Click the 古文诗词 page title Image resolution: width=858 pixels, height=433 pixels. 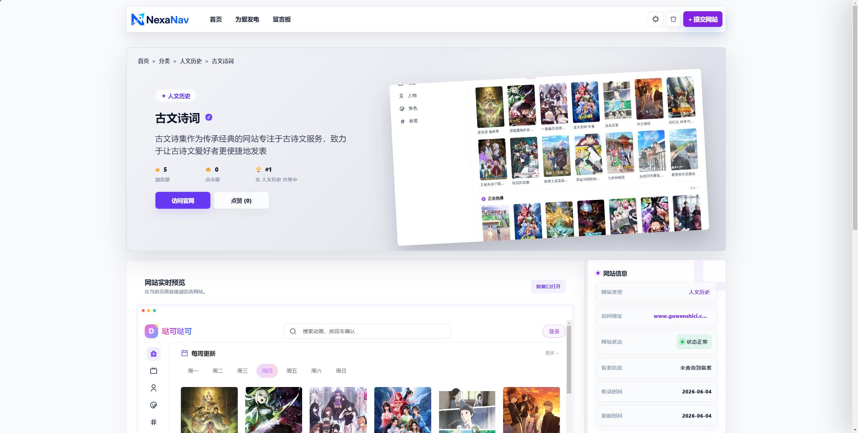[x=177, y=118]
